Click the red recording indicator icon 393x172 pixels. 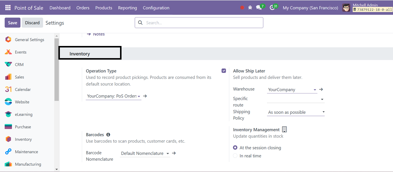pos(242,8)
